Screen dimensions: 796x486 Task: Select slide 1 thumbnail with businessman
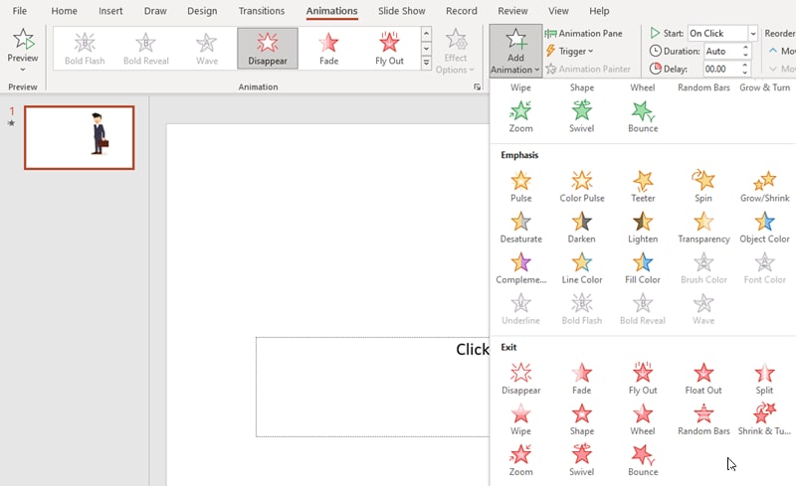click(x=79, y=137)
